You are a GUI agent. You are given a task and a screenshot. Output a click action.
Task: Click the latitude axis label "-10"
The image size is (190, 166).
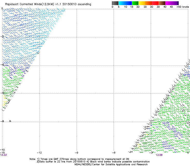click(2, 150)
